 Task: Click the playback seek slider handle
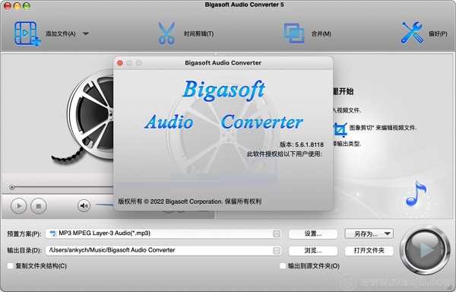coord(12,187)
